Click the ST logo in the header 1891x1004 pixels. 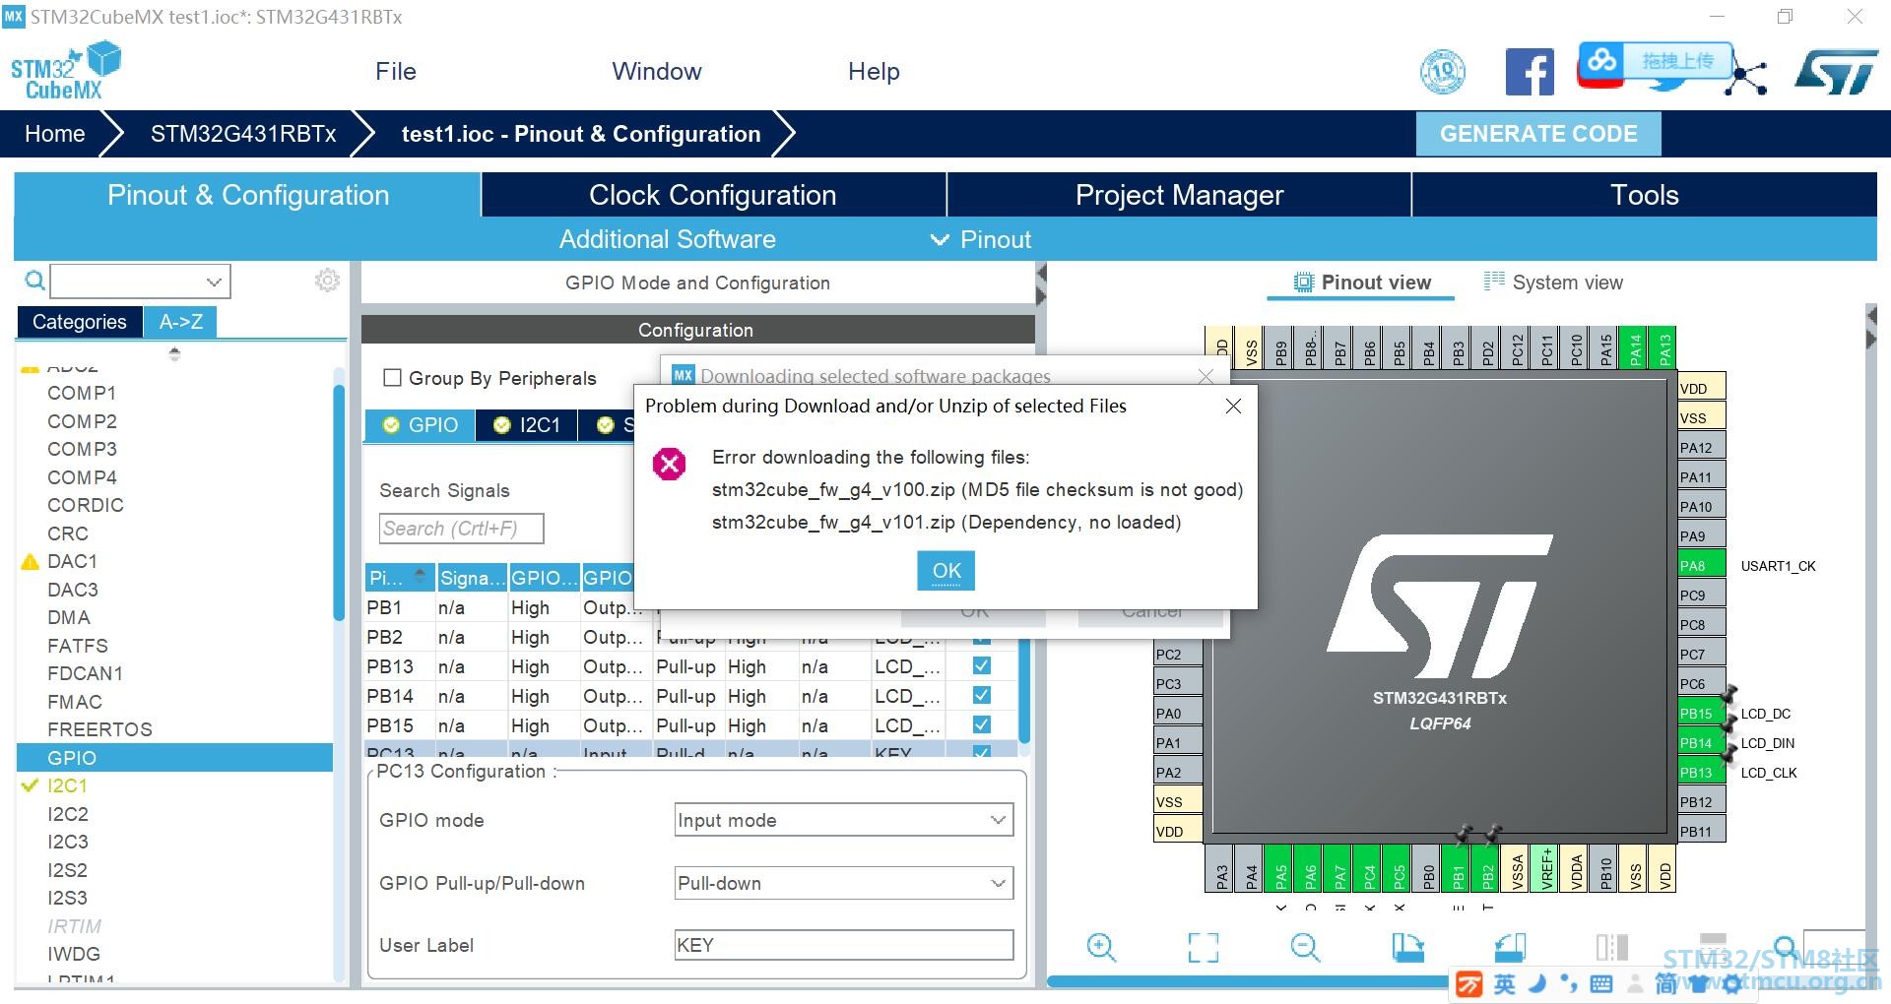(x=1836, y=73)
